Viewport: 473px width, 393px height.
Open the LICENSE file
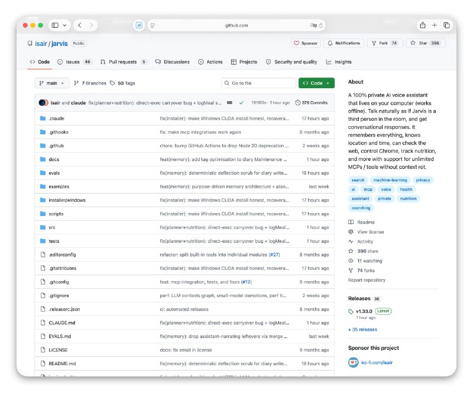click(58, 350)
